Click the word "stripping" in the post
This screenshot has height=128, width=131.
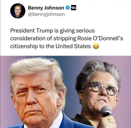pyautogui.click(x=65, y=39)
